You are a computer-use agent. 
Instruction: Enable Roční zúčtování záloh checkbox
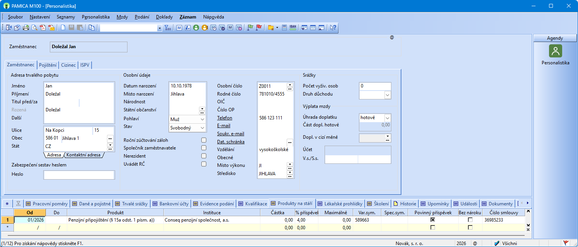(204, 140)
